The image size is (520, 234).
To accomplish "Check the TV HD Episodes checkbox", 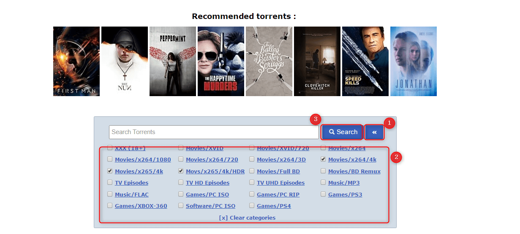I will [x=181, y=183].
